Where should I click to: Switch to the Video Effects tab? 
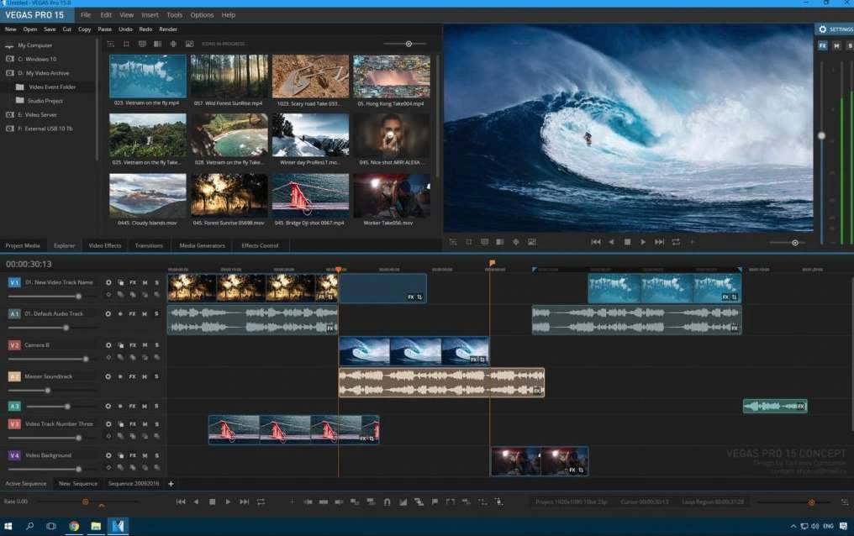tap(105, 246)
